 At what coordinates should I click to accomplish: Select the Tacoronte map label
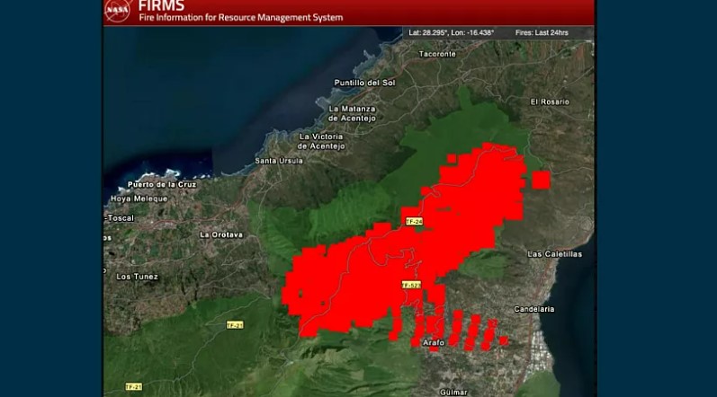click(x=438, y=54)
